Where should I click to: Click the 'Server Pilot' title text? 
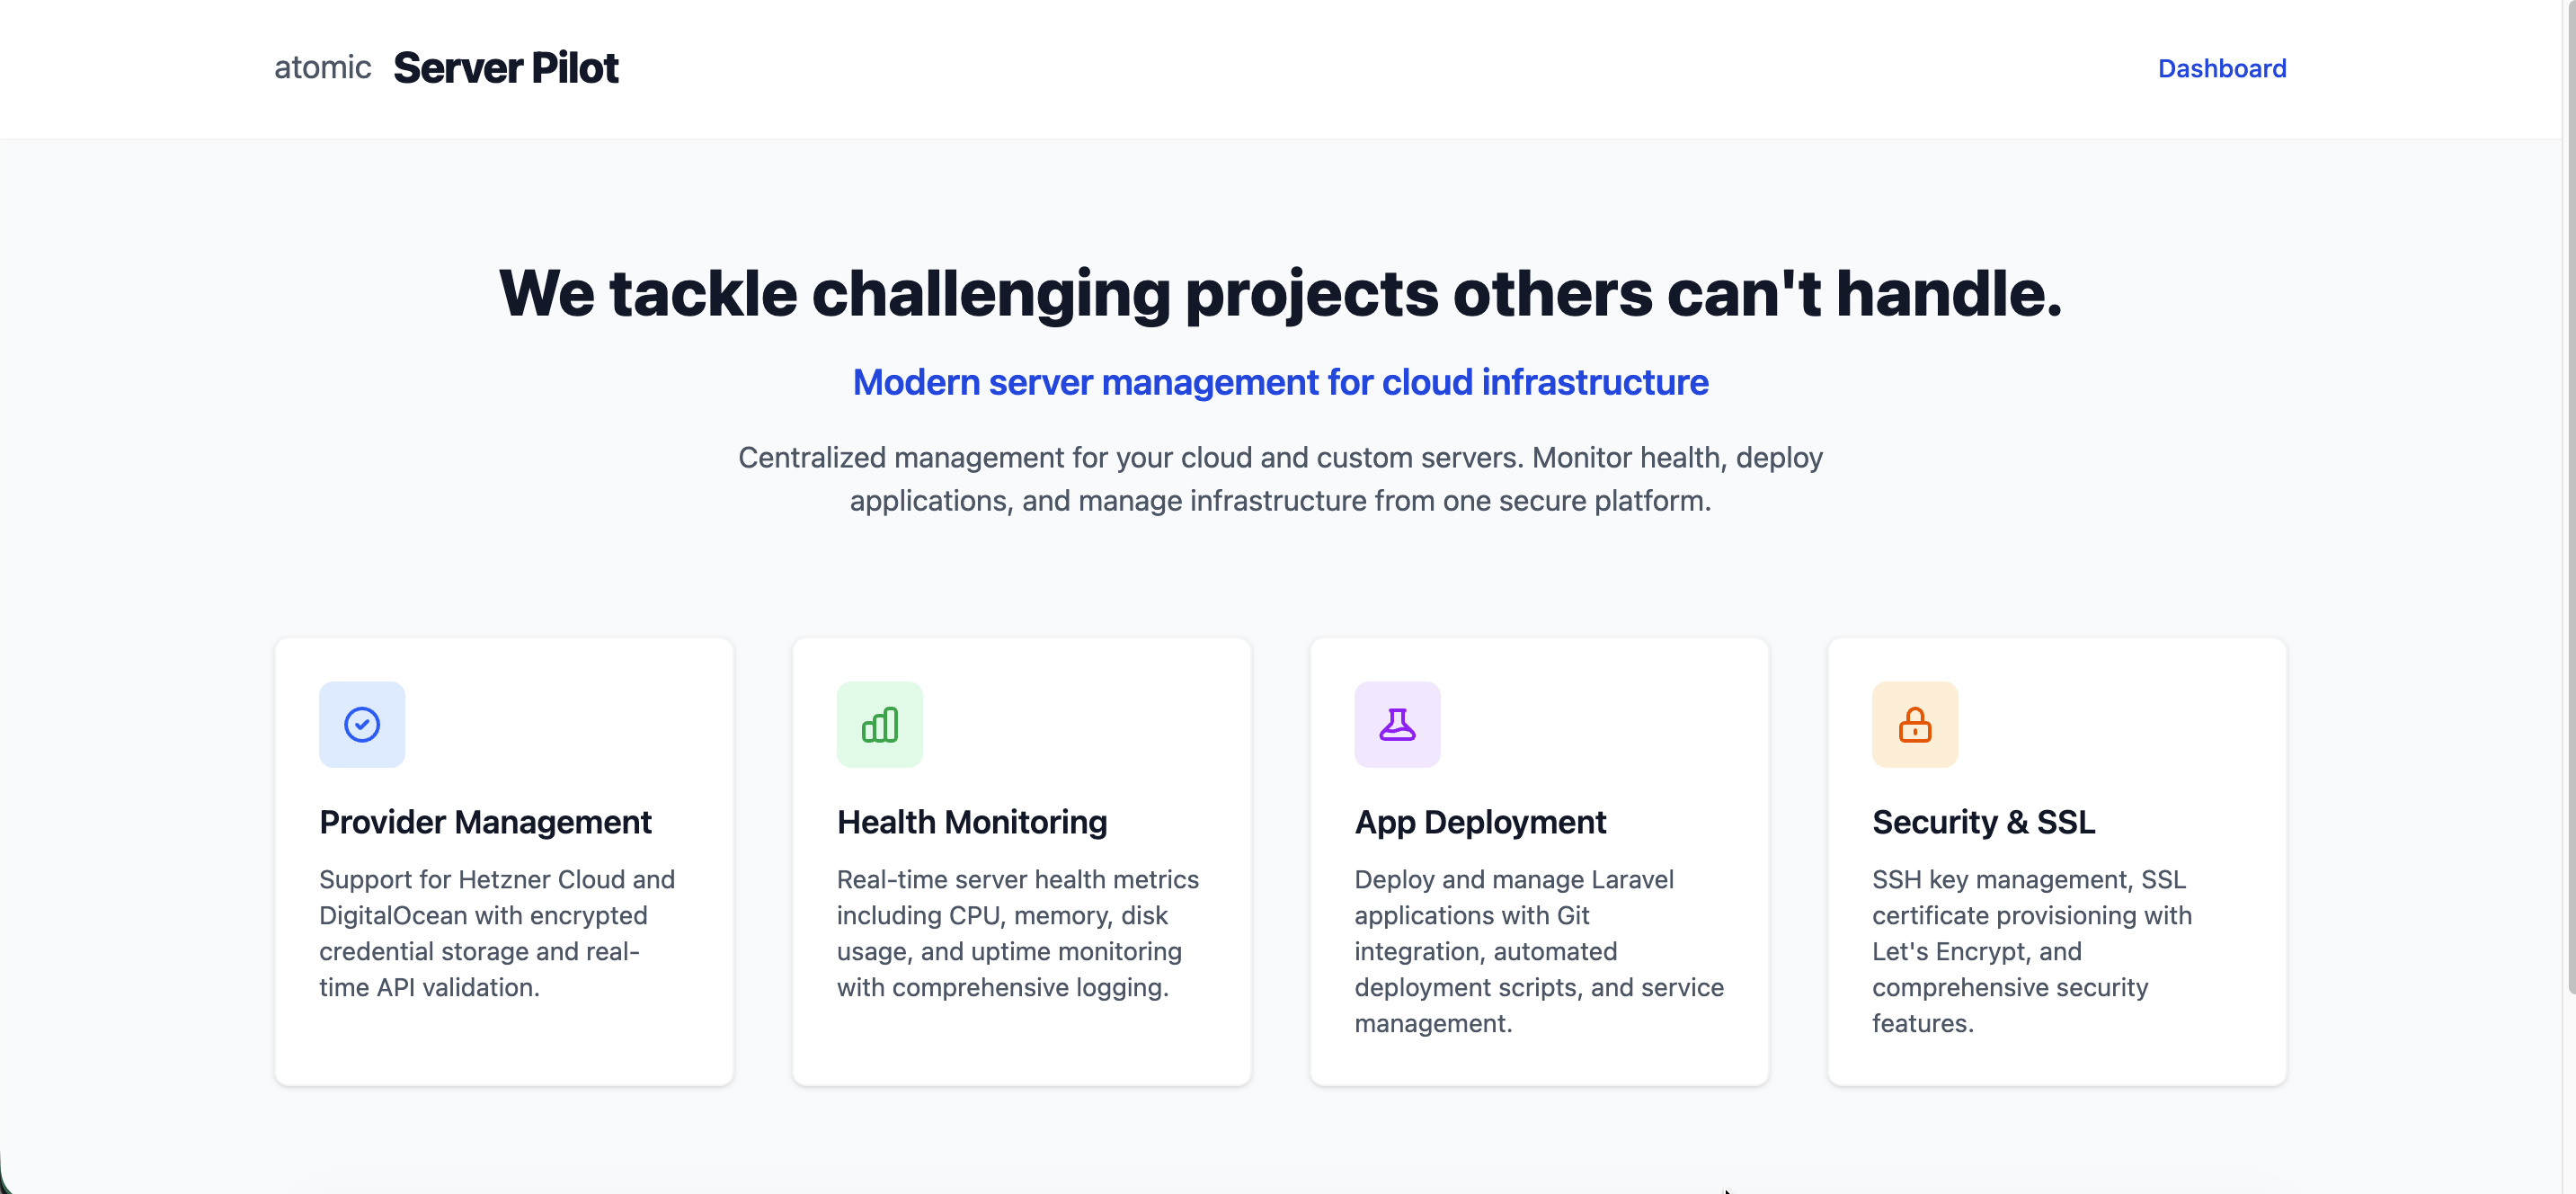pyautogui.click(x=505, y=67)
